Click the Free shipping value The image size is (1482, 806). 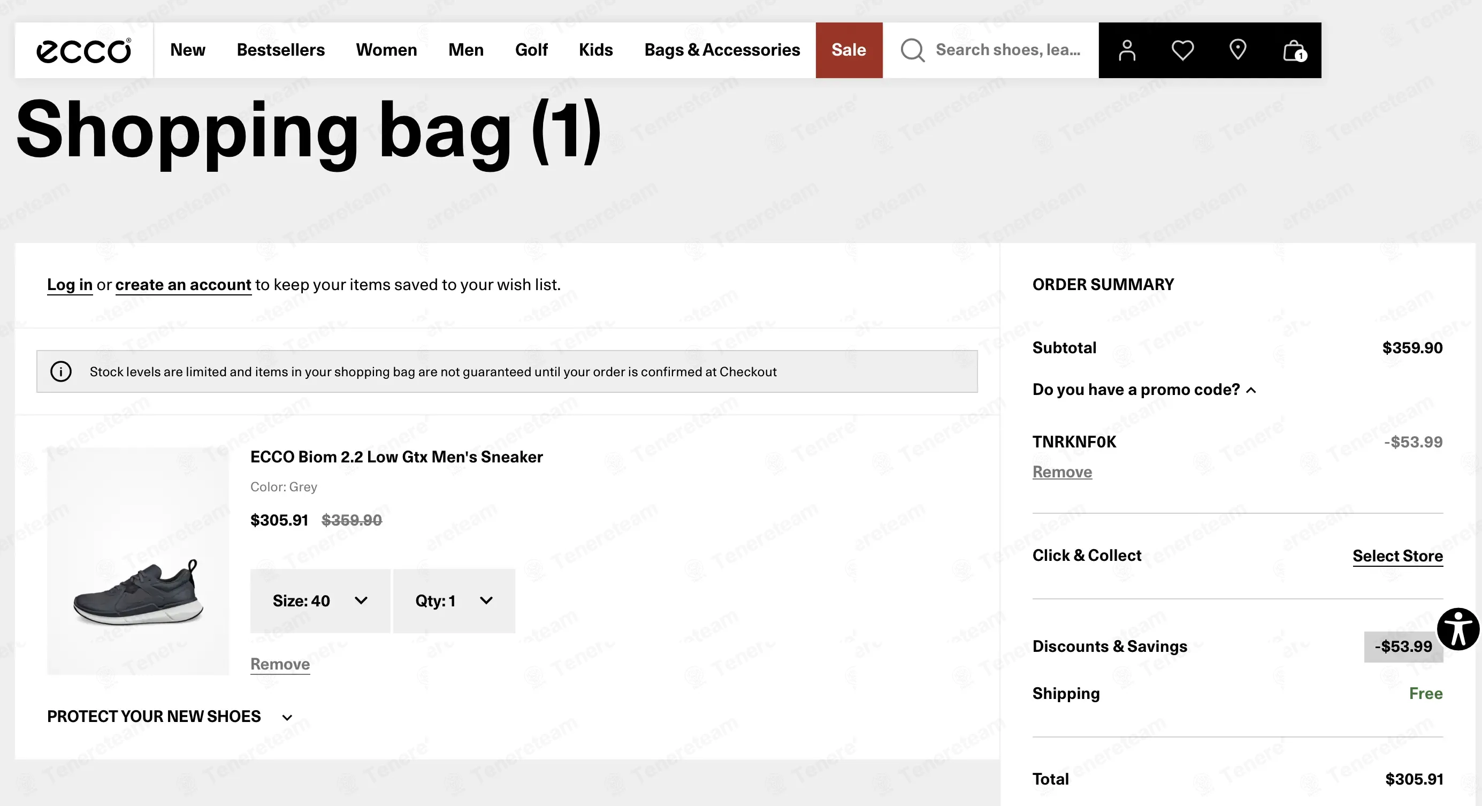click(x=1426, y=693)
